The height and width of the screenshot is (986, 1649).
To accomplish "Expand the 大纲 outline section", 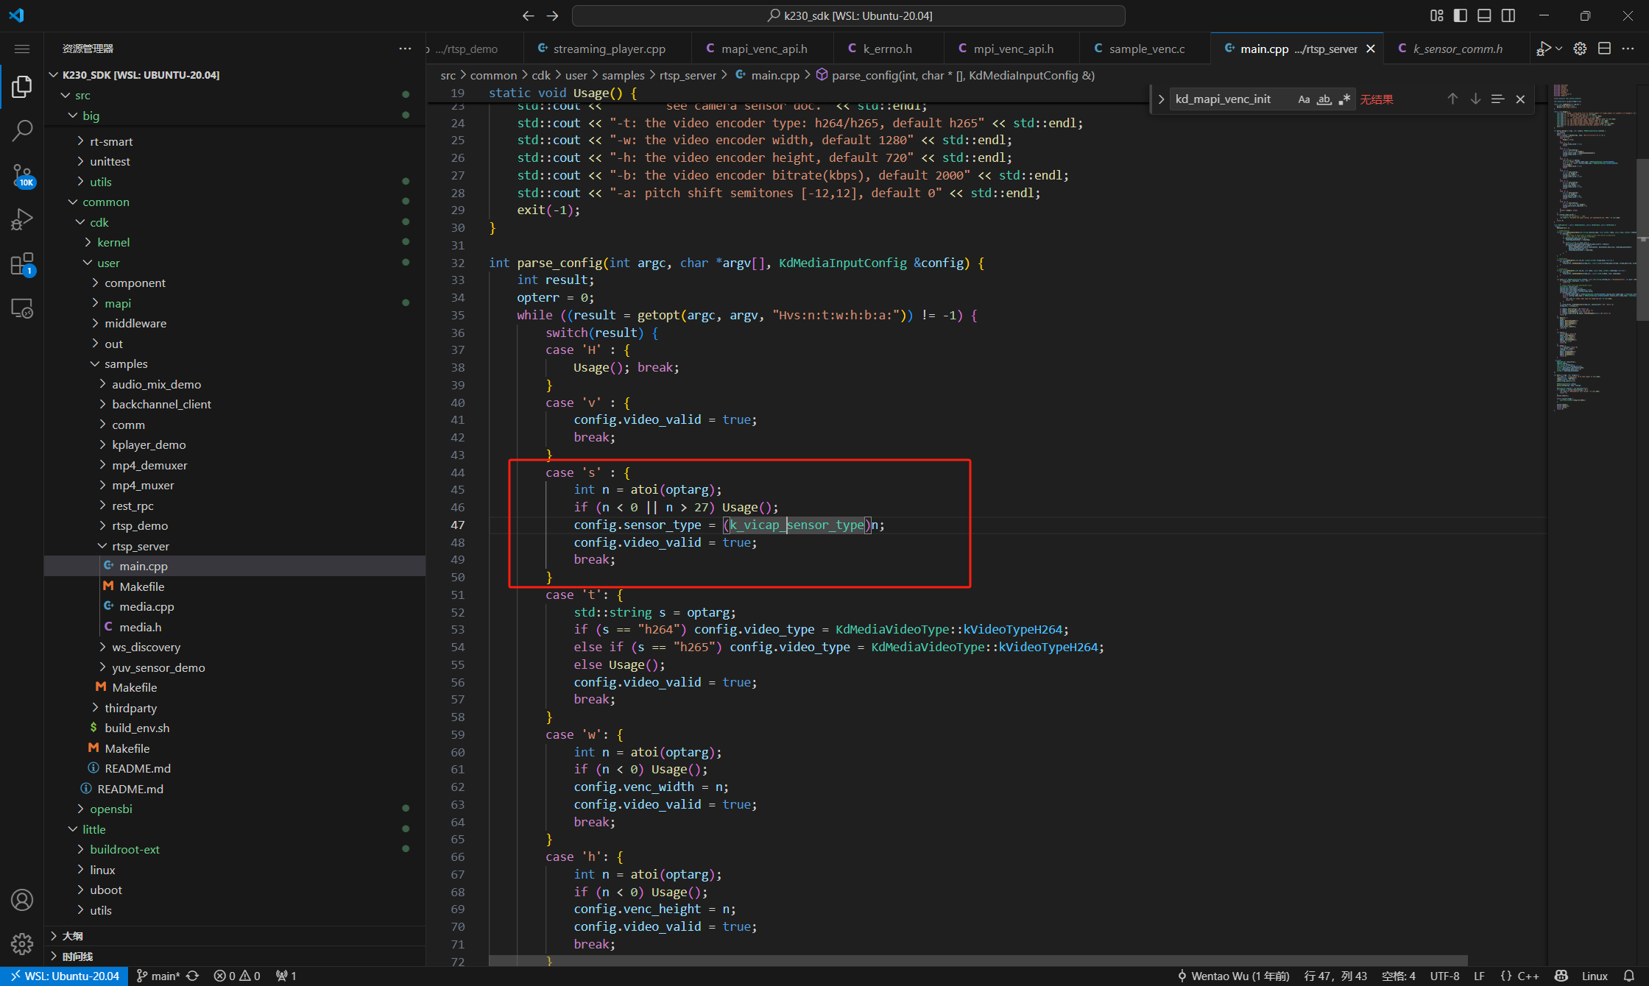I will [235, 936].
